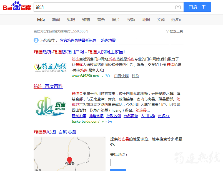This screenshot has height=171, width=223.
Task: Open the 建制沿革 section link
Action: [x=79, y=116]
